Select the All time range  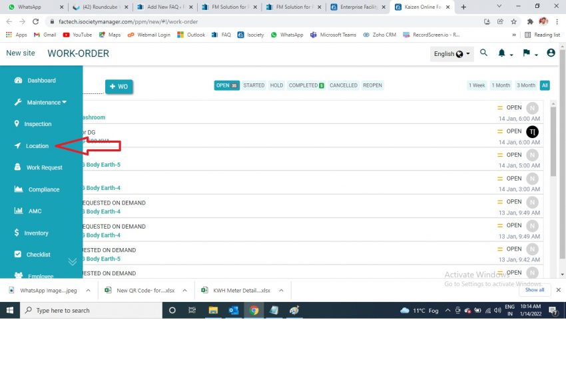[545, 85]
